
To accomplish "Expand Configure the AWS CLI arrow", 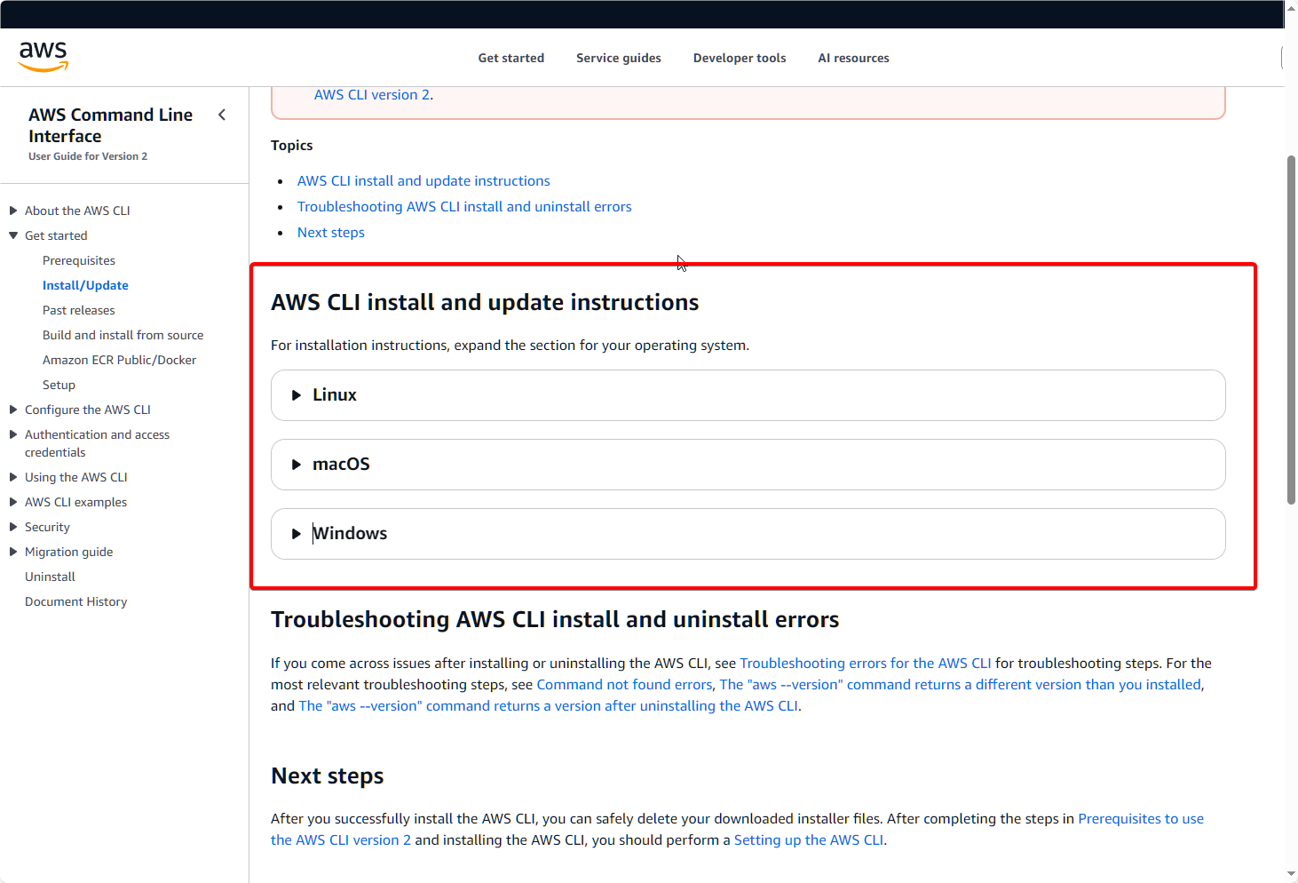I will pyautogui.click(x=13, y=410).
